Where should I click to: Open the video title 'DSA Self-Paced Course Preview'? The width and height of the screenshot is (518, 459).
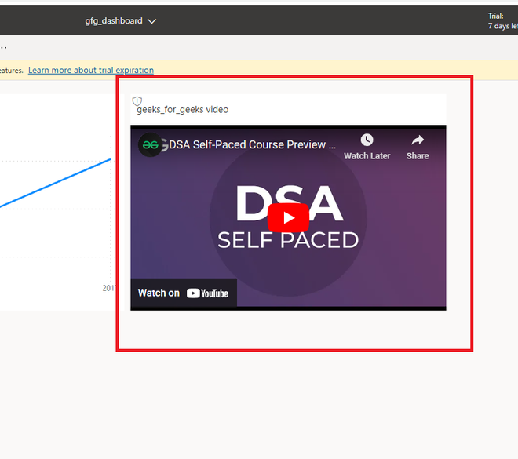click(252, 144)
